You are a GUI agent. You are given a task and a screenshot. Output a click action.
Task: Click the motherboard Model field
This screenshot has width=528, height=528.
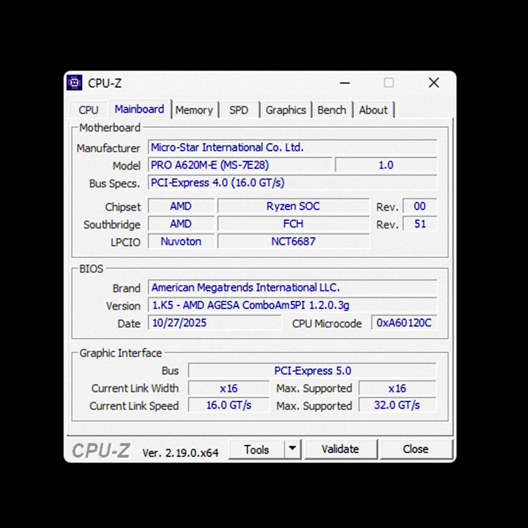240,165
